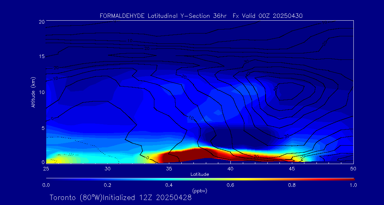The image size is (384, 205).
Task: Click the 40 contour line label
Action: (x=248, y=73)
